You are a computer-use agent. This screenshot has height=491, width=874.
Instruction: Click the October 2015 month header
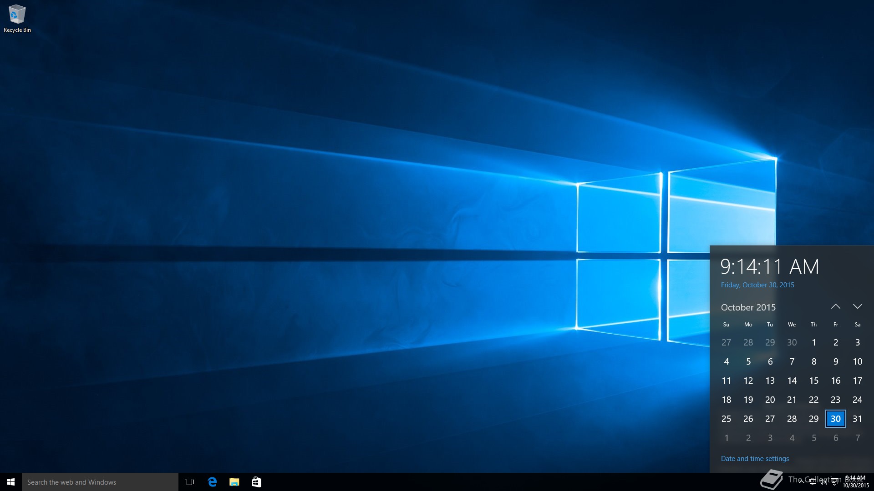coord(748,307)
